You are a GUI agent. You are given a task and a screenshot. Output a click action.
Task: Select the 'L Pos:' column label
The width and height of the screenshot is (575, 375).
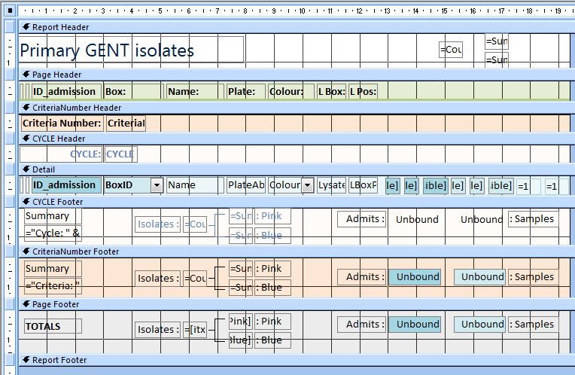pos(363,91)
